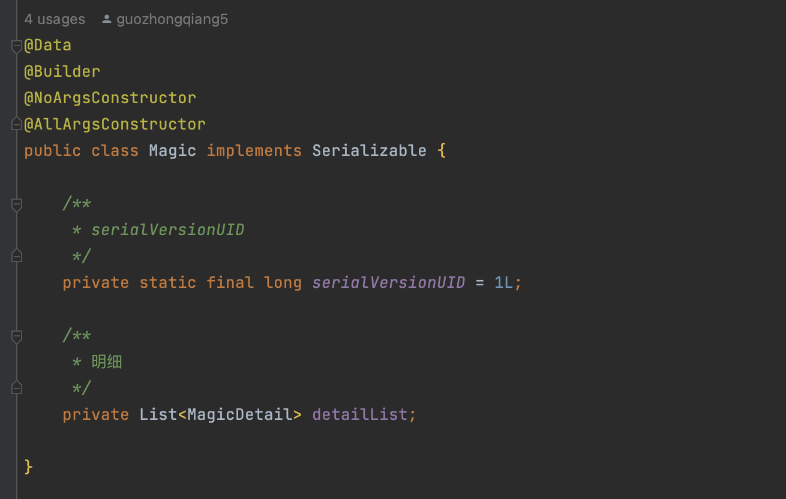Click the MagicDetail type in the List generic
Image resolution: width=786 pixels, height=499 pixels.
(x=239, y=414)
